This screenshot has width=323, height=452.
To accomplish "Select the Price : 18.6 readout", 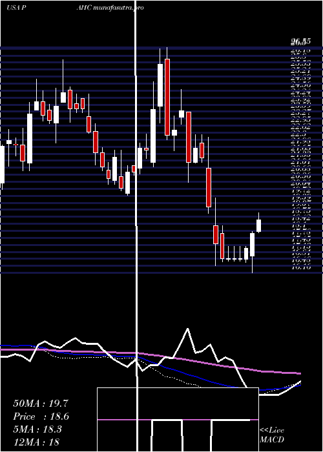I will click(x=41, y=416).
